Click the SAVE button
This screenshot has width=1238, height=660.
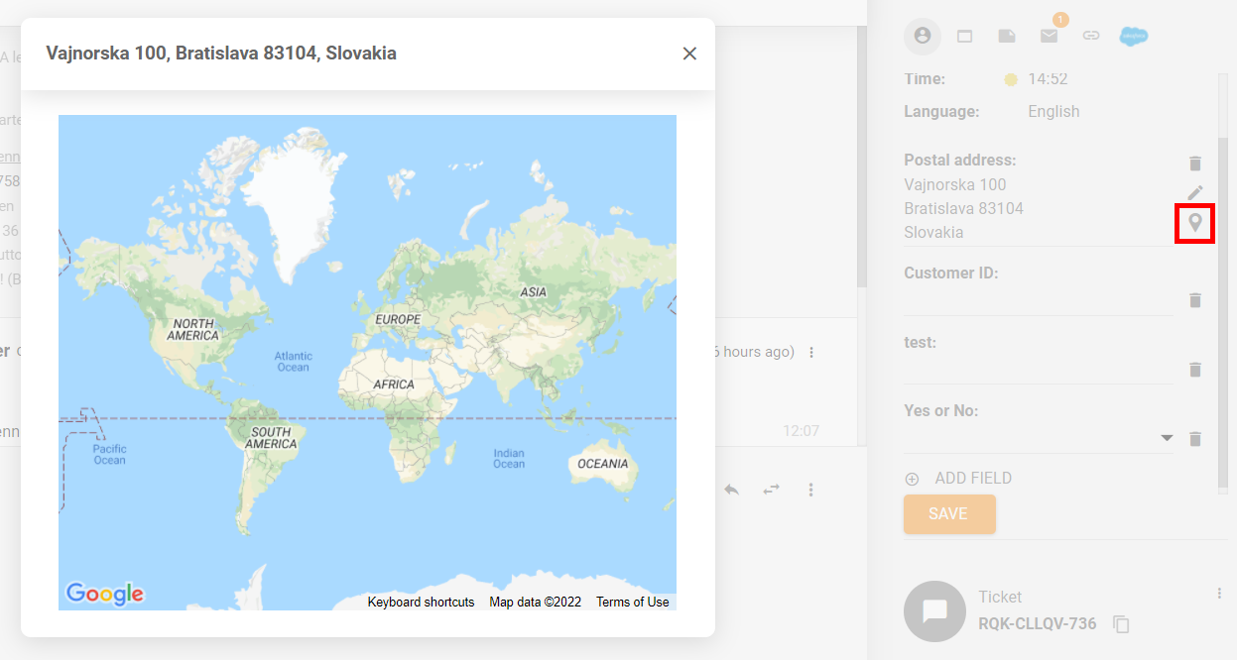[948, 514]
